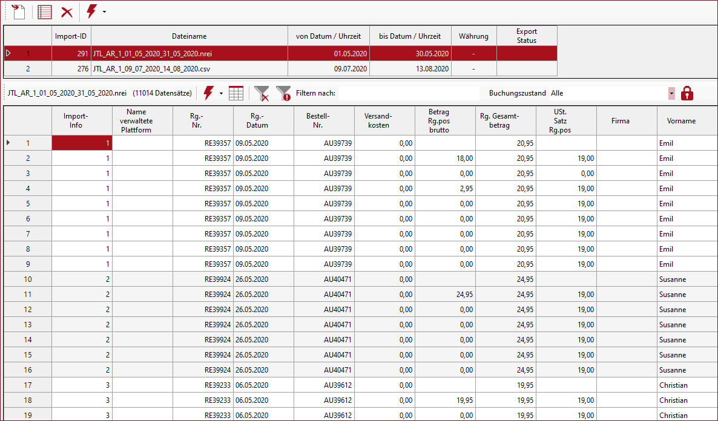Viewport: 718px width, 421px height.
Task: Click the lightning bolt icon beside Datensätze count
Action: tap(209, 93)
